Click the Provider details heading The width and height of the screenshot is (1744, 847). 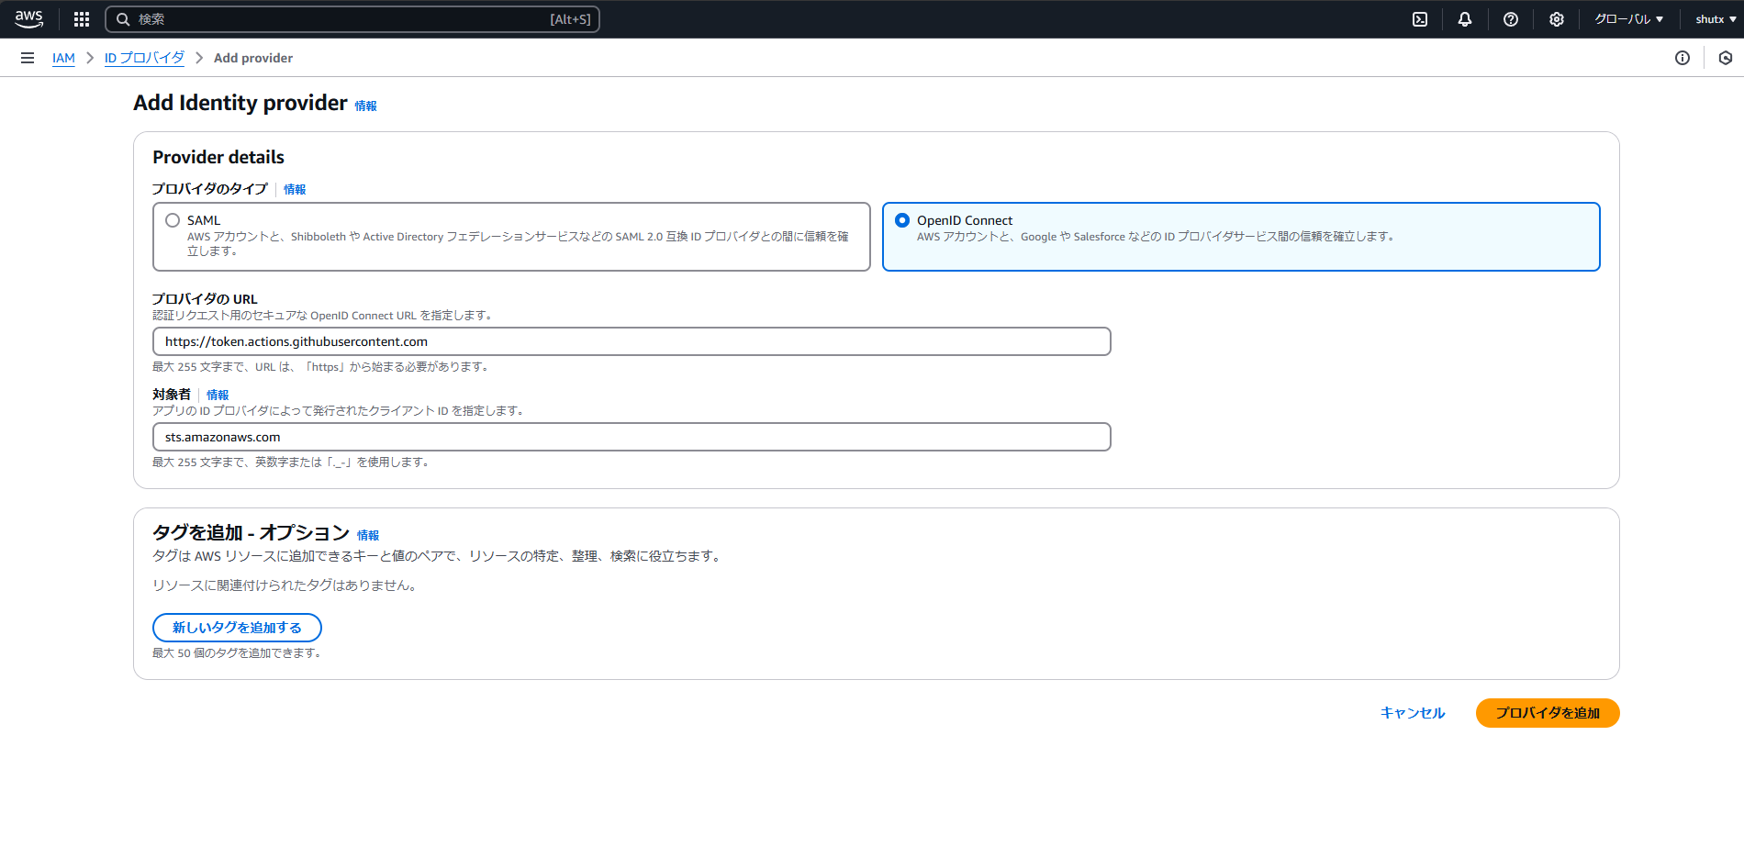pos(218,157)
